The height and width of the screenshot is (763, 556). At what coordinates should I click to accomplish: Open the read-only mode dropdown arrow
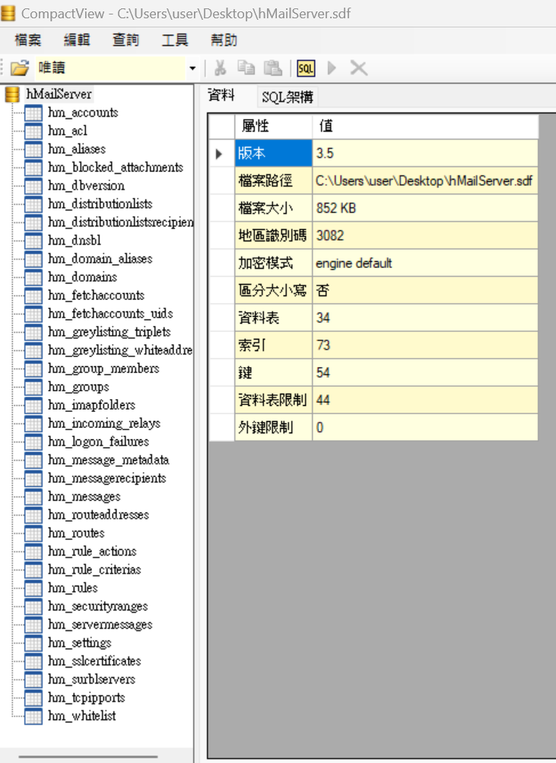(x=192, y=68)
